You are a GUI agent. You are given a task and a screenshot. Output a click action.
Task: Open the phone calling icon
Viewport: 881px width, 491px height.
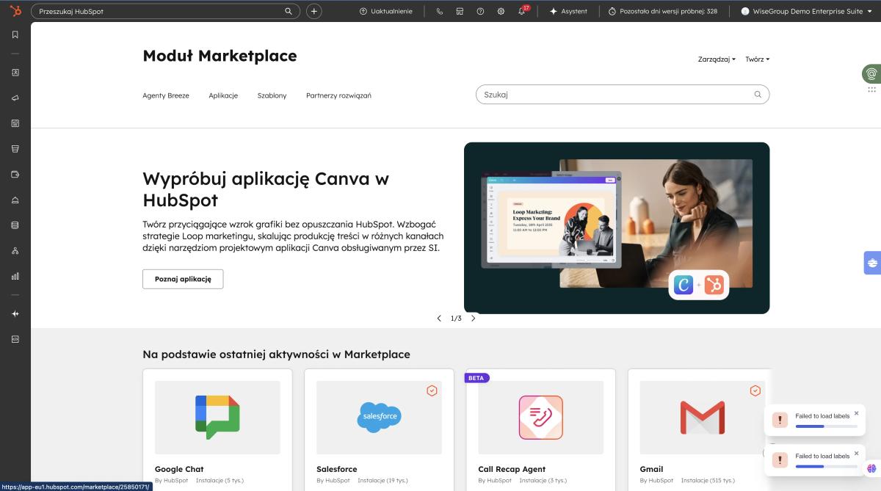(x=439, y=11)
